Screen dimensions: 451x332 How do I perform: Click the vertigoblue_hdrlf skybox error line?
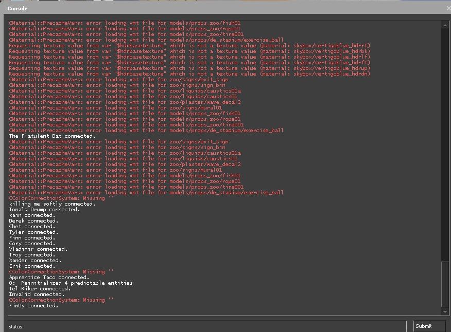pos(189,57)
